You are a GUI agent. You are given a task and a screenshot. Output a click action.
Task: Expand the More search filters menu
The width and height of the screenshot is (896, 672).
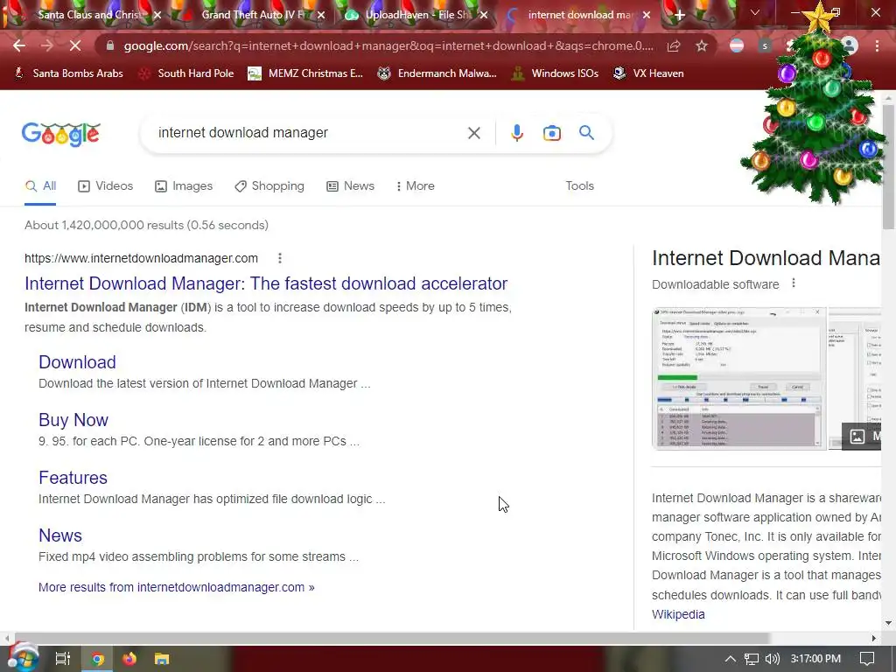tap(416, 186)
